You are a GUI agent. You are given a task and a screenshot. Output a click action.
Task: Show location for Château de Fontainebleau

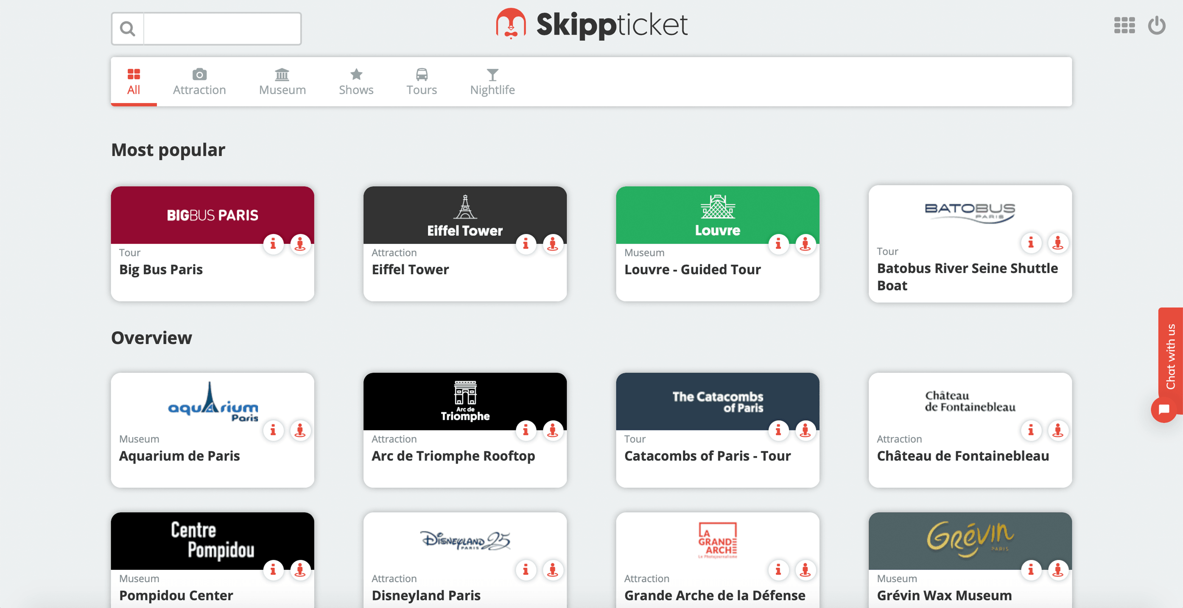click(1058, 431)
